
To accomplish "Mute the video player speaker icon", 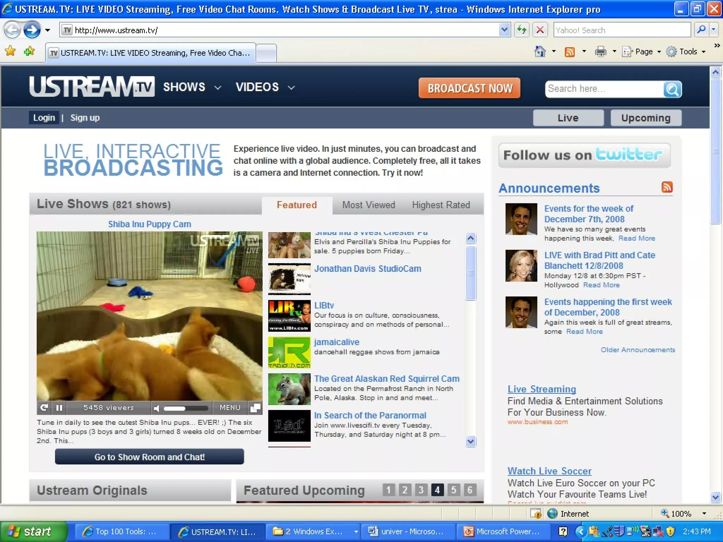I will tap(156, 408).
